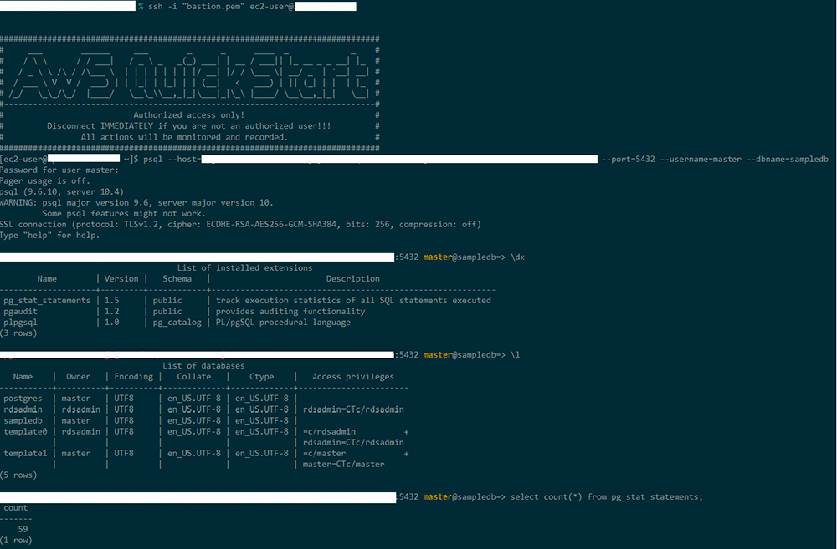
Task: Click the Collate column header
Action: (194, 377)
